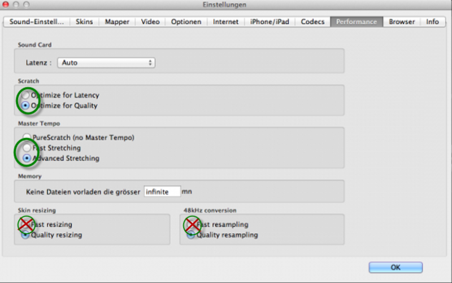Close the Einstellungen window with red button
This screenshot has height=283, width=452.
(6, 5)
